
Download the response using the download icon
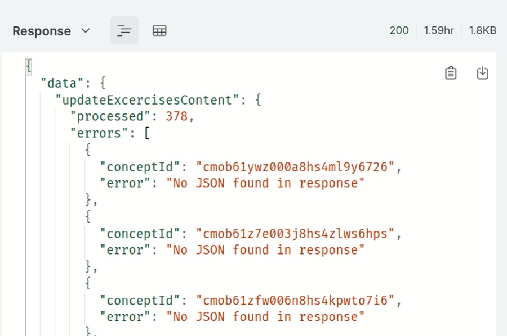(x=482, y=73)
